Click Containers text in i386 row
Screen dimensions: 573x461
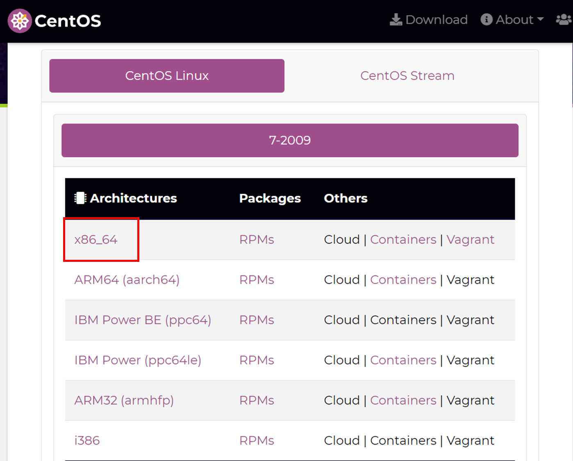pos(403,441)
